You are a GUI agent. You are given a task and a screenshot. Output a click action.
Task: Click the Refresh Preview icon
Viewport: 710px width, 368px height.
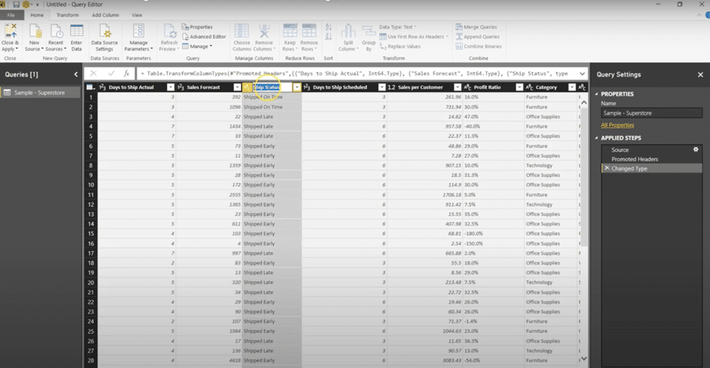point(169,32)
